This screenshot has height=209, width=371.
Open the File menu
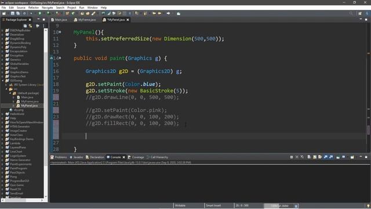tap(4, 8)
